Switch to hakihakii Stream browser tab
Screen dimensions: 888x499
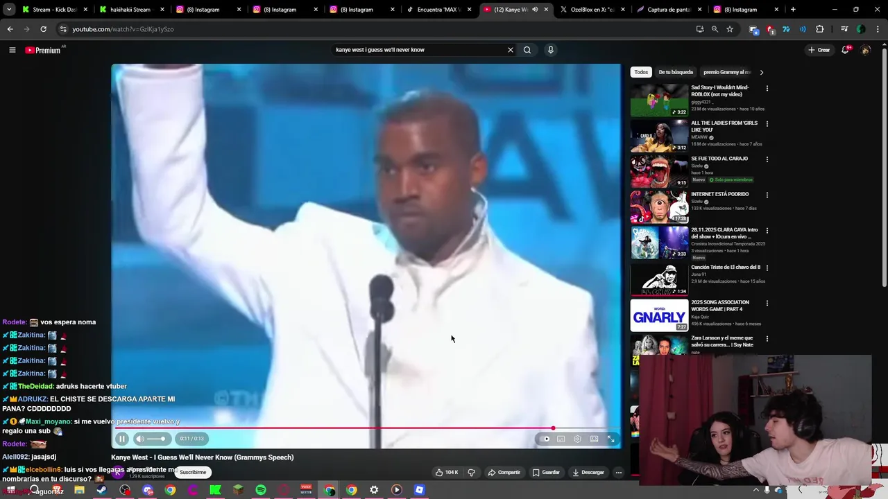point(130,10)
